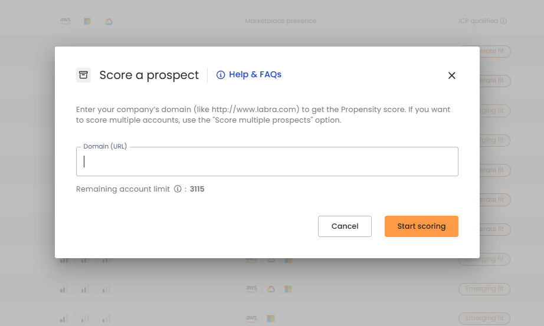This screenshot has height=326, width=544.
Task: Click the AWS logo in the header
Action: point(65,21)
